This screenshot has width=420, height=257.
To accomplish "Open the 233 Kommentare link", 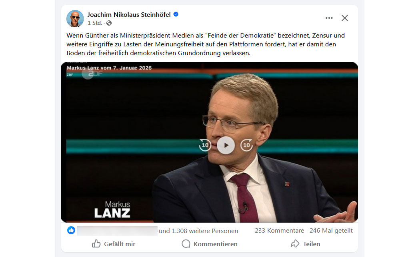I will coord(279,231).
